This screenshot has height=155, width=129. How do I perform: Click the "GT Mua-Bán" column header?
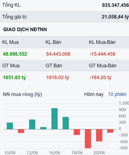coord(103,66)
